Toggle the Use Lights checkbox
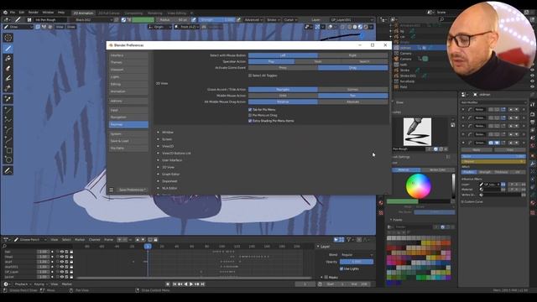This screenshot has width=537, height=302. (x=341, y=268)
